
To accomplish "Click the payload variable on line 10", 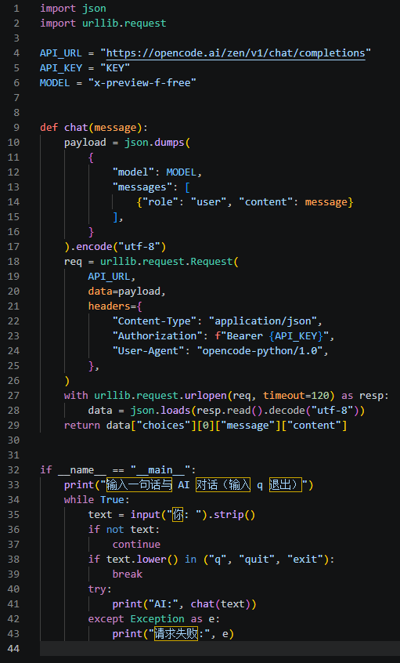I will 85,143.
